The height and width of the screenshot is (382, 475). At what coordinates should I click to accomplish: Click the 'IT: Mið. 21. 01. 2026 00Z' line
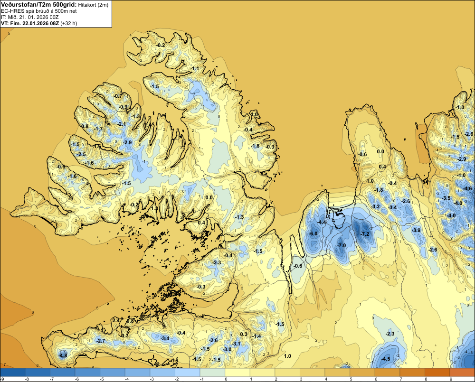coord(29,17)
